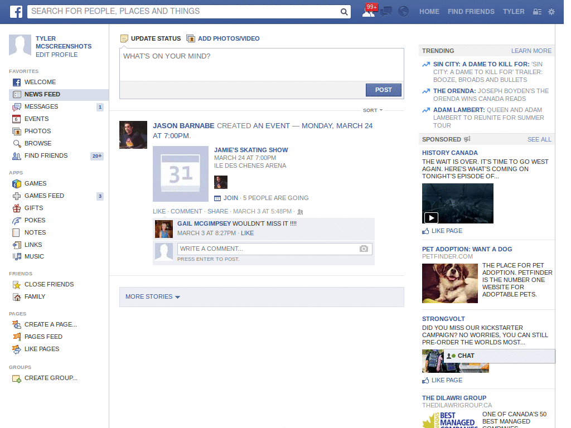Open the settings gear icon
This screenshot has width=571, height=428.
pyautogui.click(x=551, y=12)
